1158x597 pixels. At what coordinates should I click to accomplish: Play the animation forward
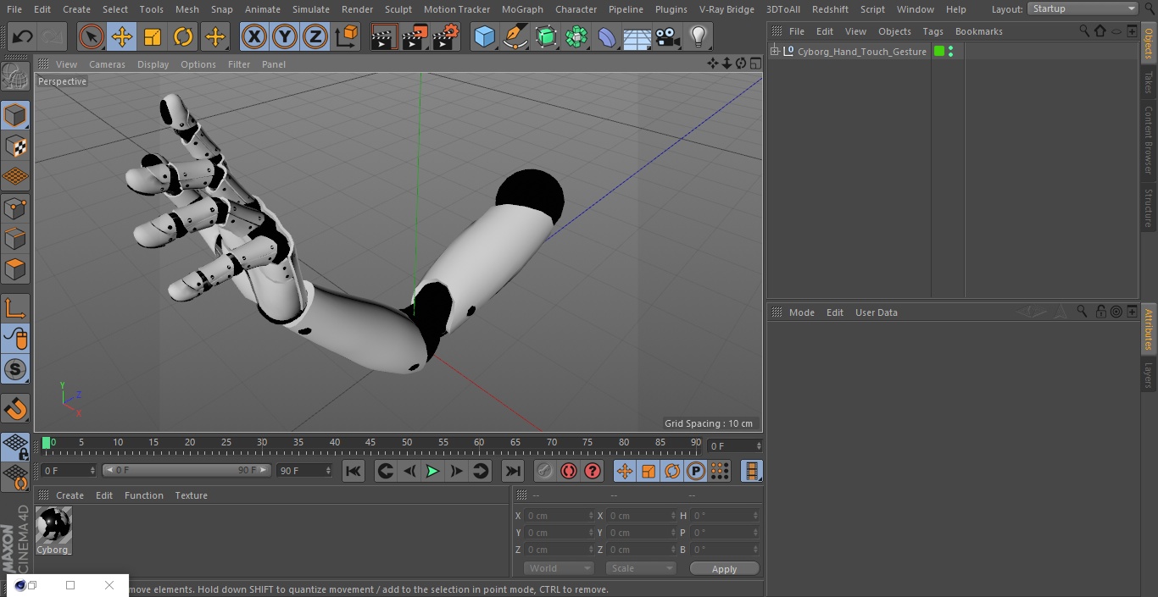click(432, 471)
